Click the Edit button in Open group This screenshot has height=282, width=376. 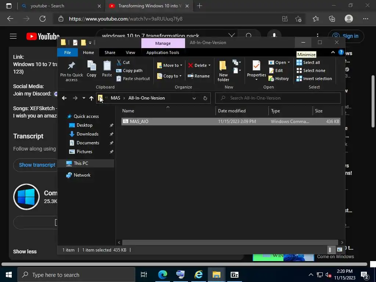276,70
